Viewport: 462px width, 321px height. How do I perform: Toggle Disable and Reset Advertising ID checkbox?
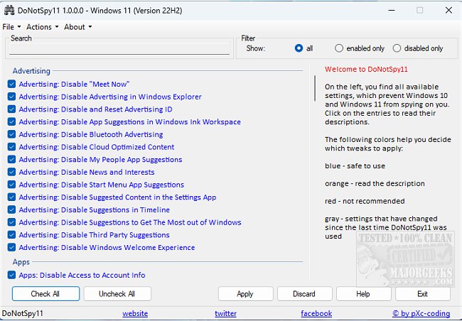(12, 109)
